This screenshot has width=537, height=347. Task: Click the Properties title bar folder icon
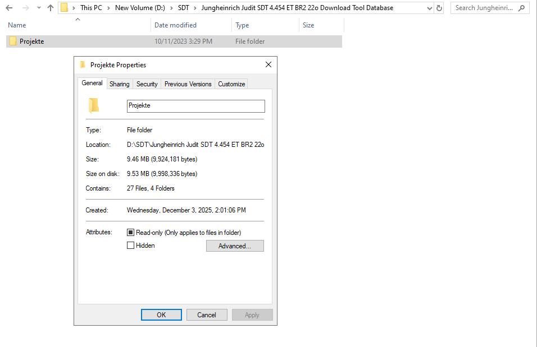[x=83, y=64]
